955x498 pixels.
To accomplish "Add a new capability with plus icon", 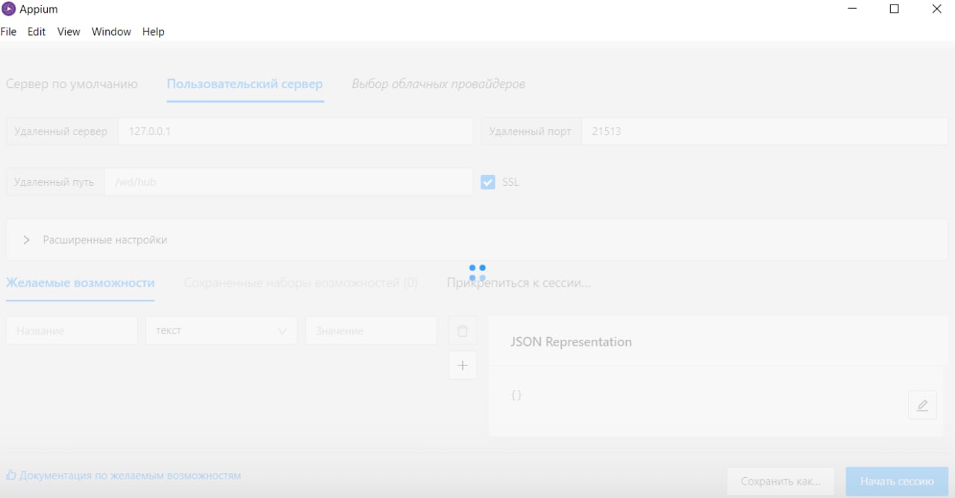I will point(462,365).
